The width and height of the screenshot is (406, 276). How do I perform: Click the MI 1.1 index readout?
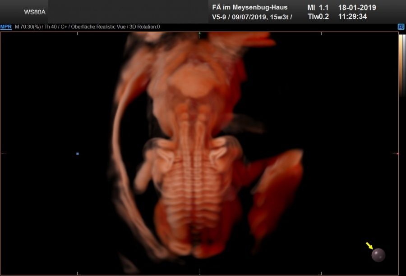318,8
